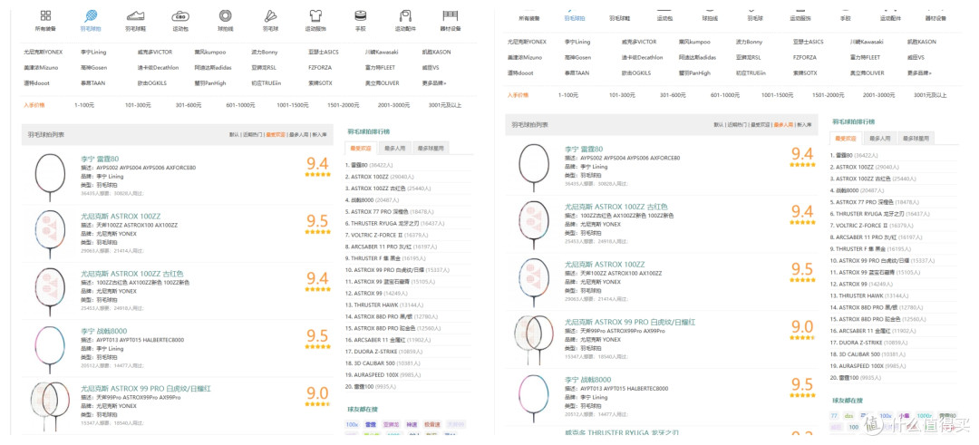
Task: Filter price 2001-3000元 in right page
Action: coord(879,95)
